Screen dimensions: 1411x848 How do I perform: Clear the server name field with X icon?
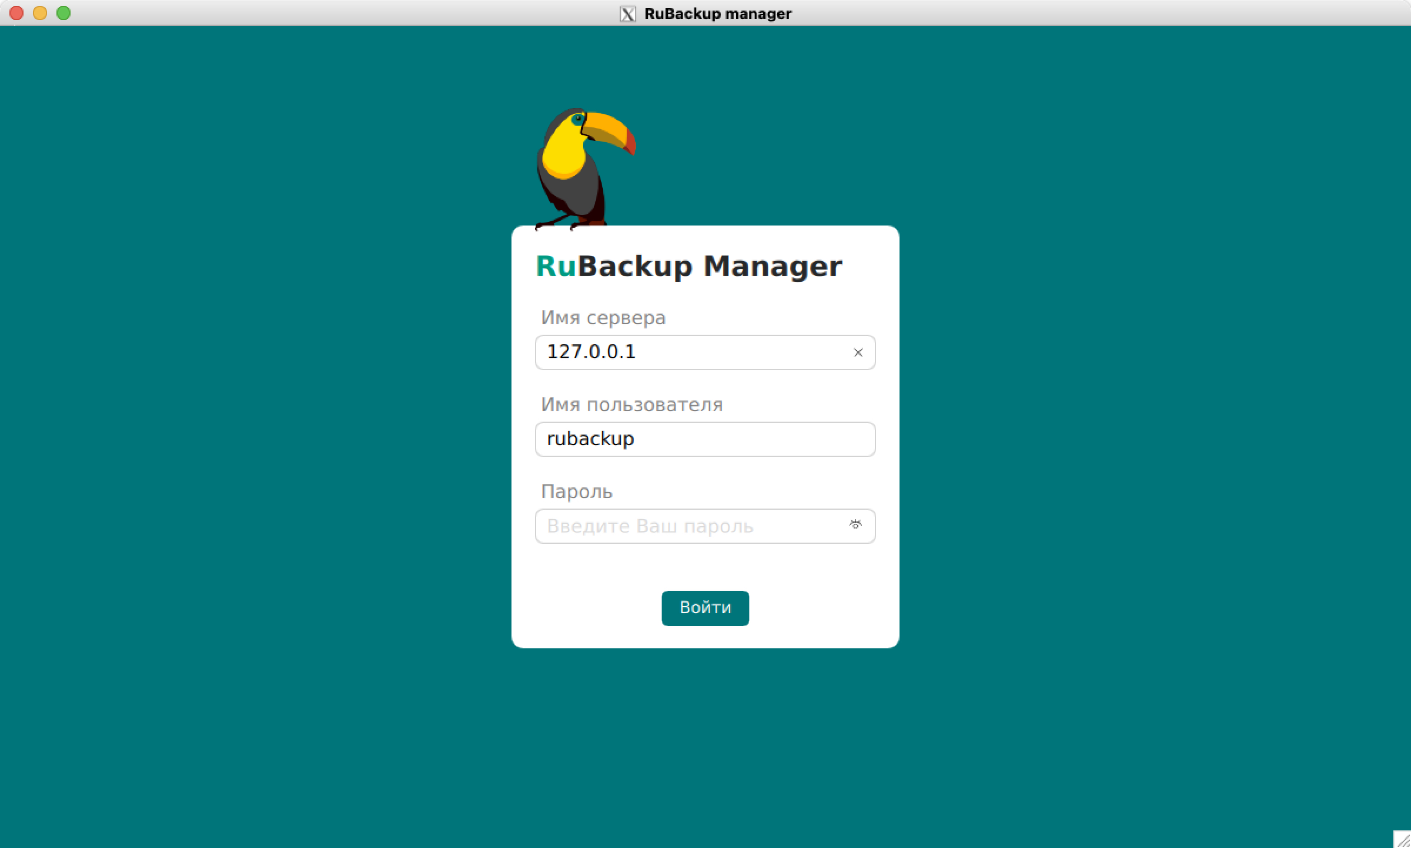(858, 352)
